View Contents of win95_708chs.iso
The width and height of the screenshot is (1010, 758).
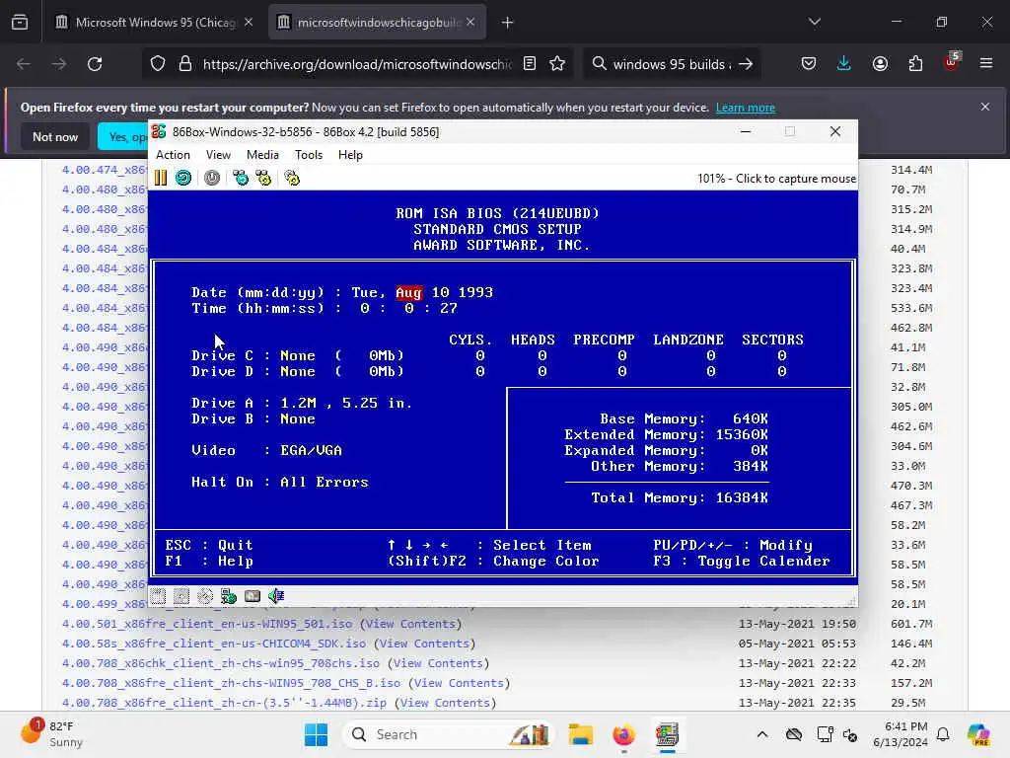pos(438,663)
